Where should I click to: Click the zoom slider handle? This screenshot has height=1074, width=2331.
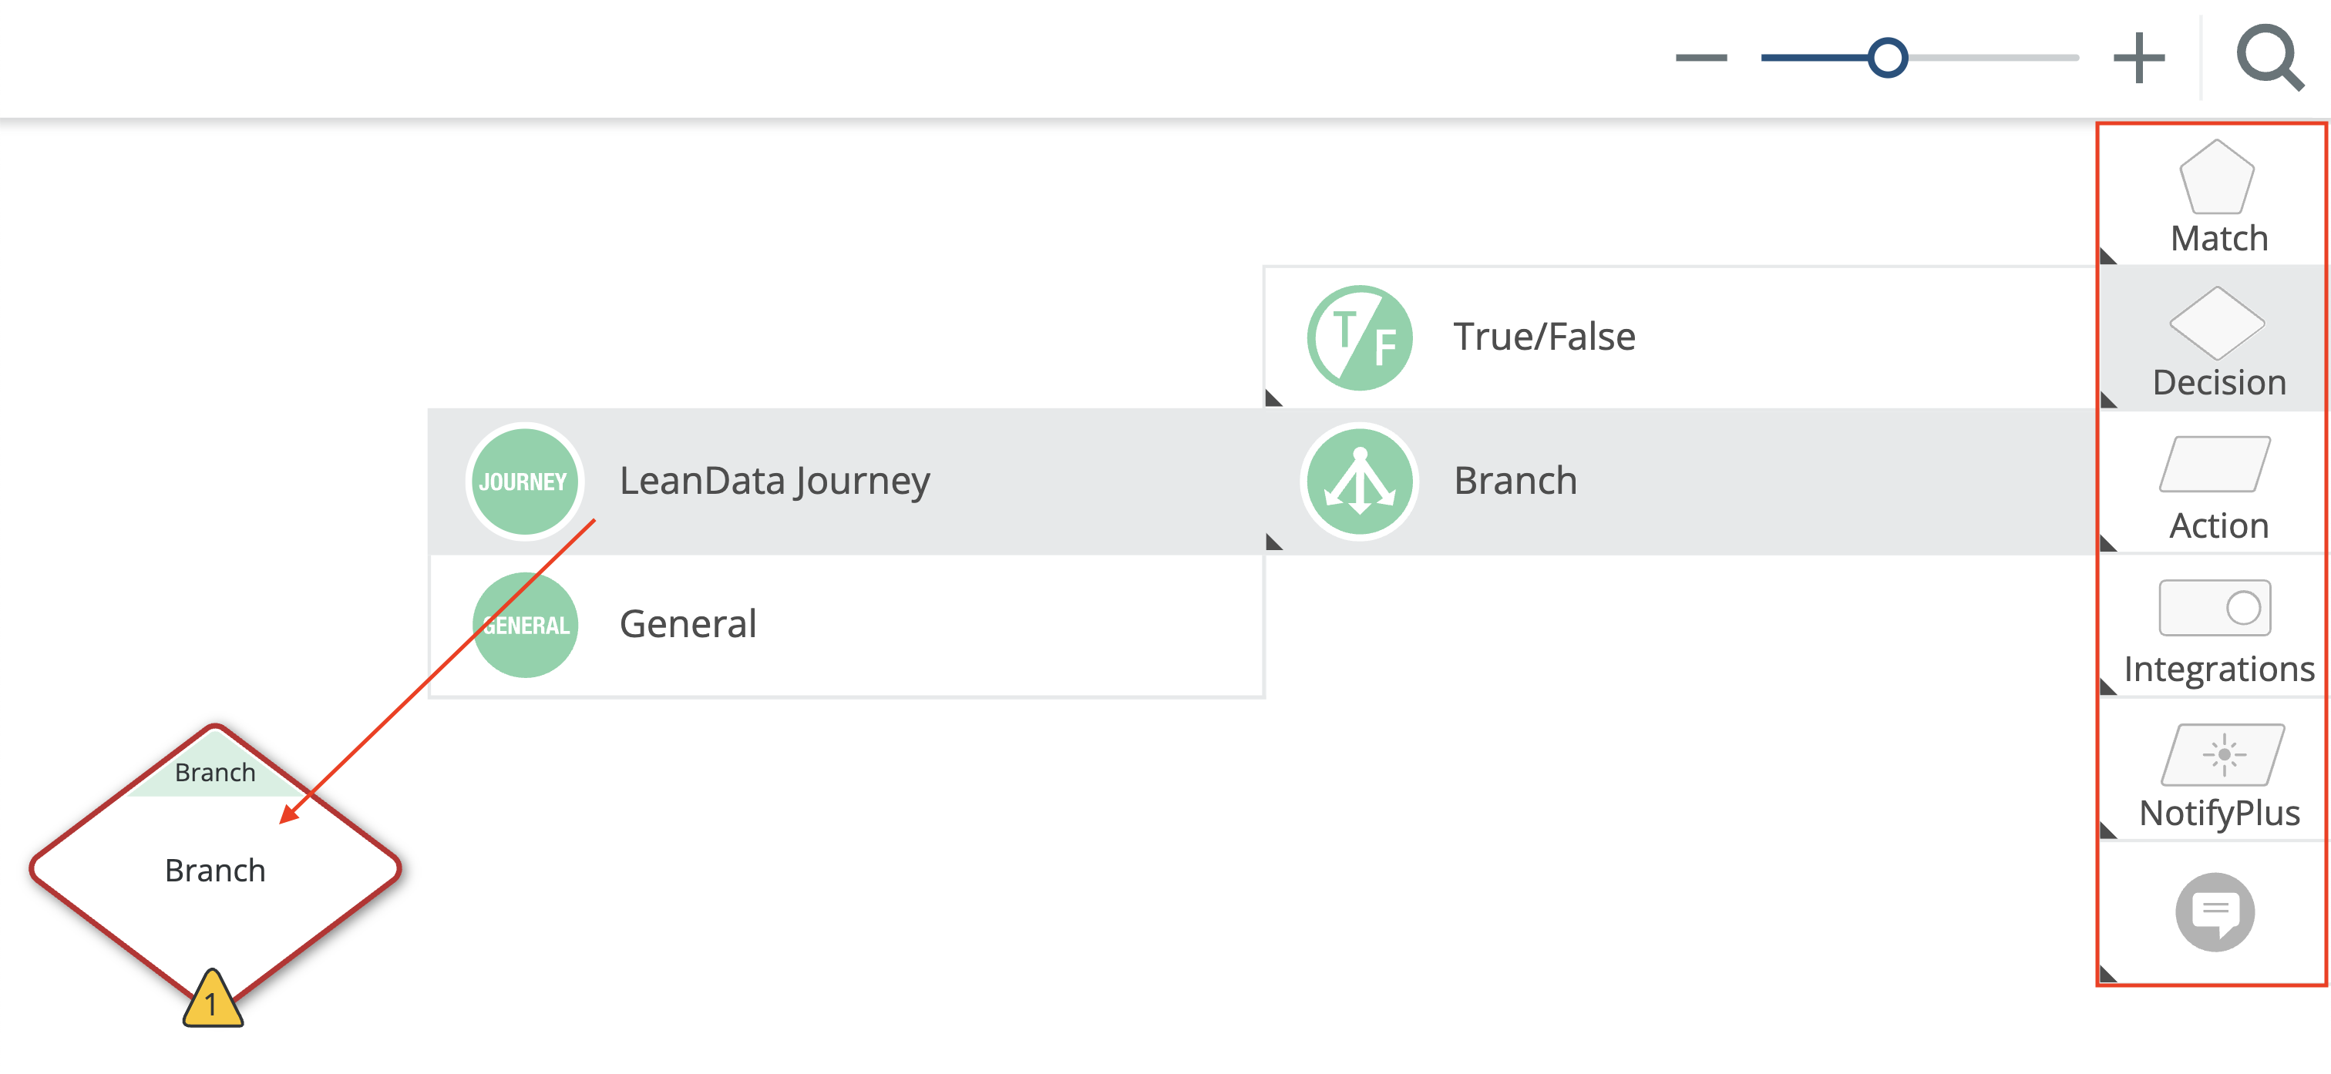[x=1888, y=58]
